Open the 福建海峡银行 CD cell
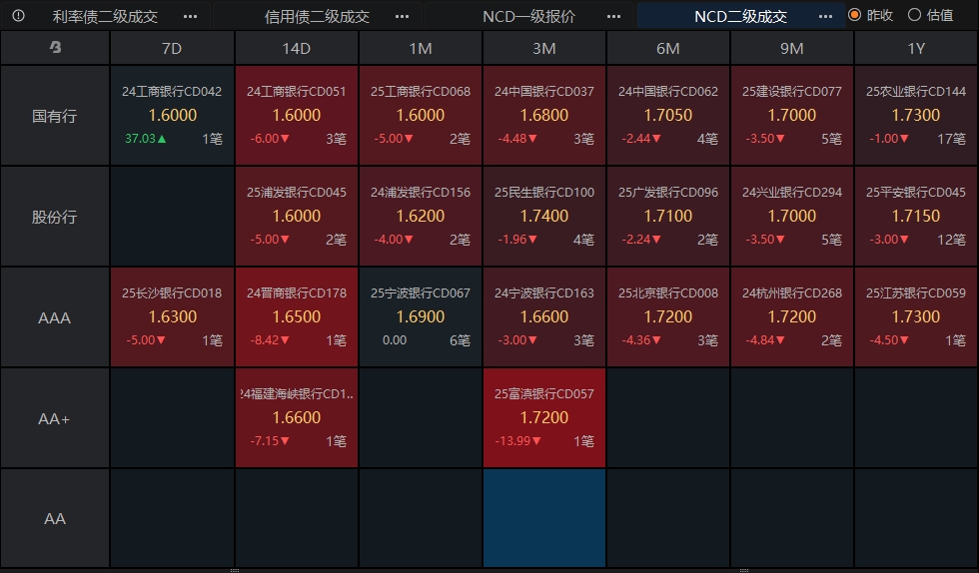Screen dimensions: 979x573 pos(296,418)
